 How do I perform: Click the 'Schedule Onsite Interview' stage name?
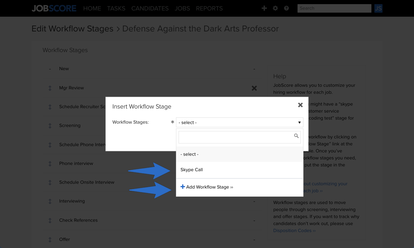click(86, 182)
